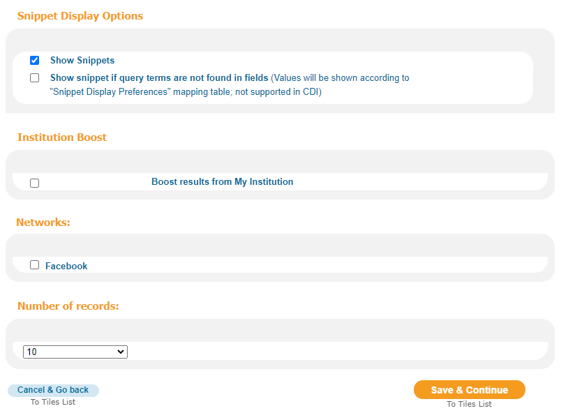
Task: Select the Snippet Display Options heading
Action: tap(80, 16)
